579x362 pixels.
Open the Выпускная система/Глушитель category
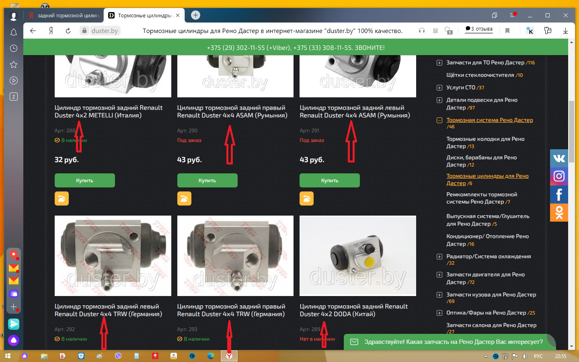pos(488,220)
